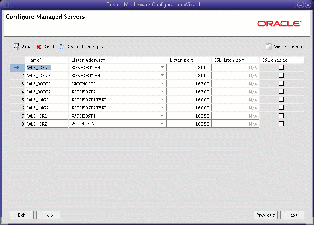
Task: Enable SSL for WLS_SOA2
Action: (x=281, y=75)
